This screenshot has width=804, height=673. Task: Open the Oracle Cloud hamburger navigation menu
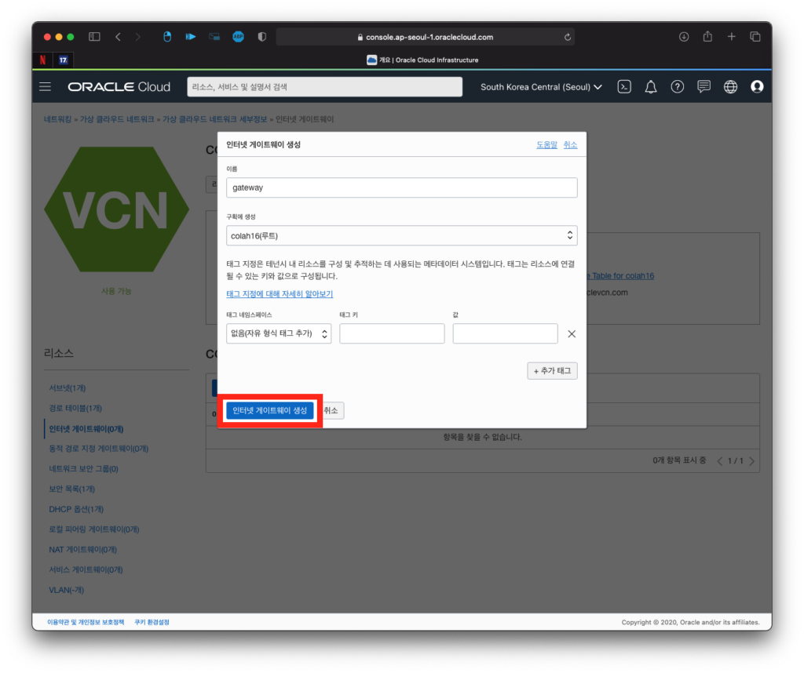point(46,87)
